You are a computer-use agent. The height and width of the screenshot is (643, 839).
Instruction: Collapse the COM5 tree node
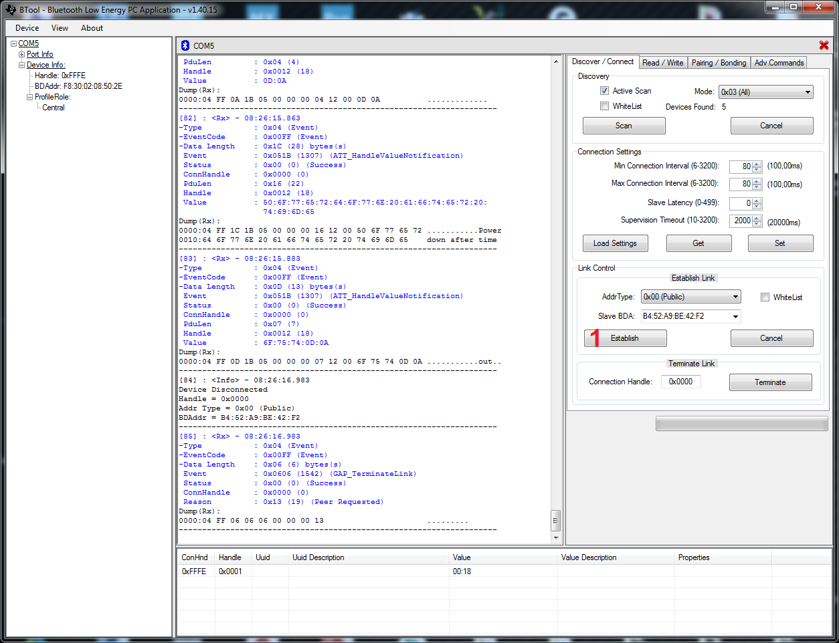pyautogui.click(x=13, y=43)
